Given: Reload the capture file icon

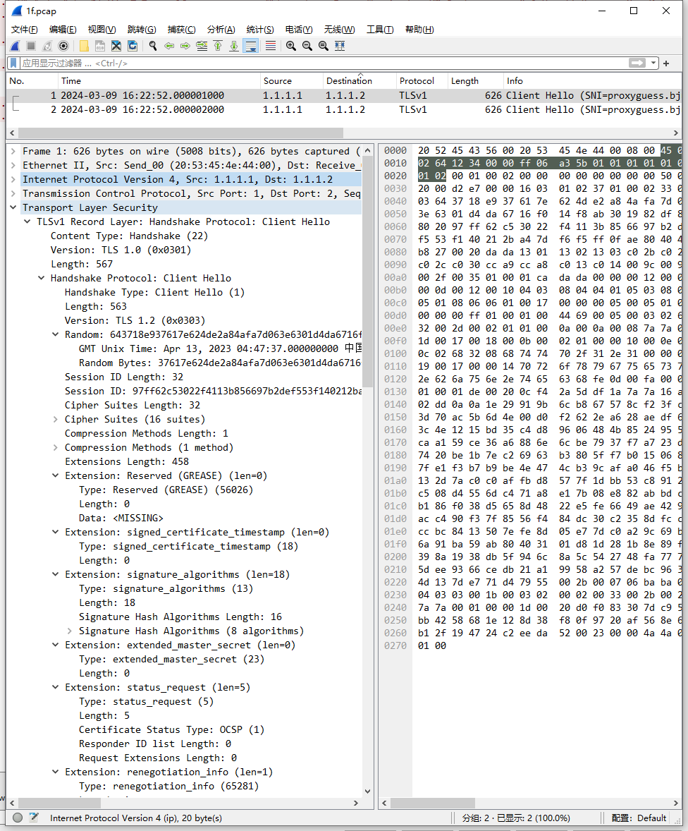Looking at the screenshot, I should click(x=133, y=46).
